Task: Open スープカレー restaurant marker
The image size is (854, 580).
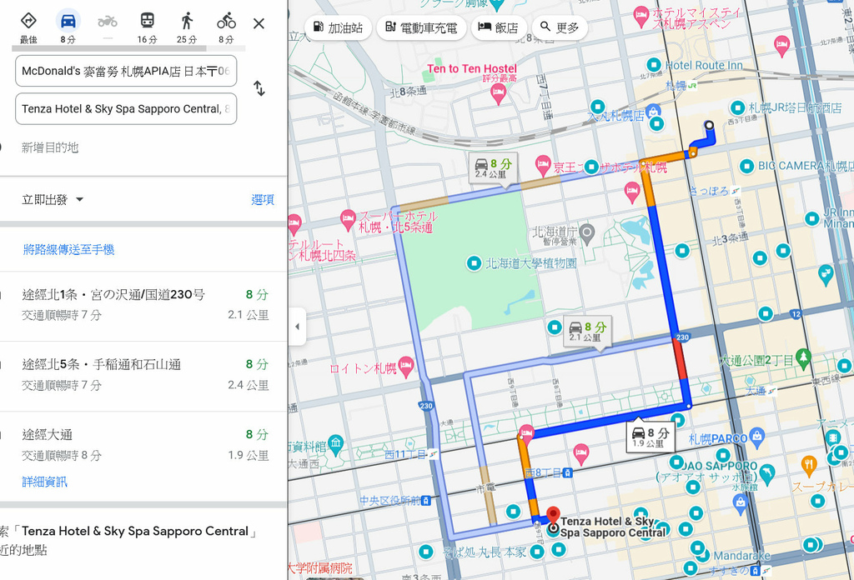Action: pyautogui.click(x=809, y=466)
